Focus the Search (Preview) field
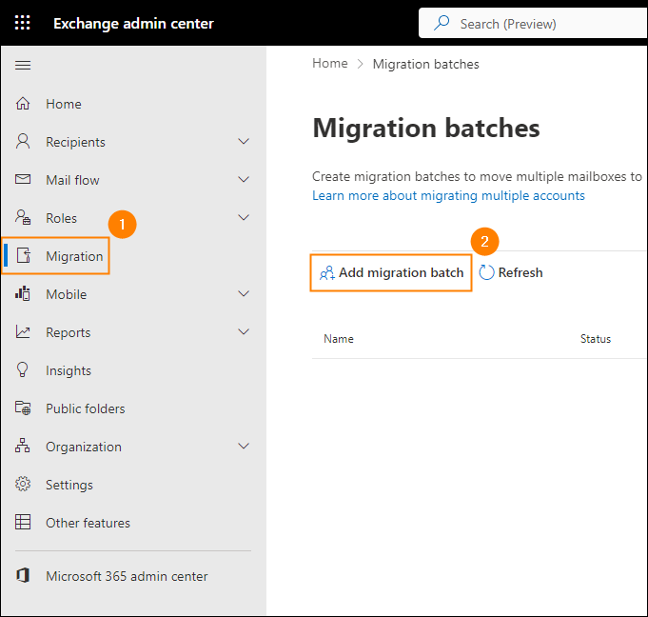The image size is (648, 617). [533, 23]
